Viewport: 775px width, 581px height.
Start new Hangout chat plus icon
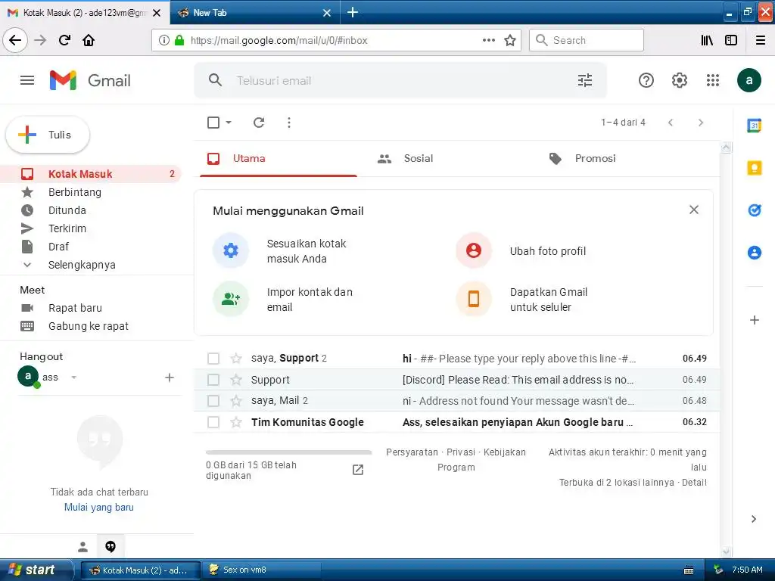click(170, 377)
